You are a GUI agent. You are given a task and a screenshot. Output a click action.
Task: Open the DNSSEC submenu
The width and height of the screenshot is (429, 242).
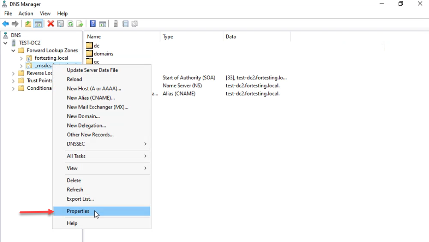tap(102, 144)
